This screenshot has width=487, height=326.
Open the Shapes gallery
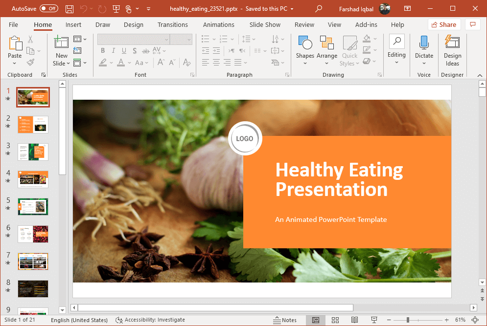pos(305,45)
